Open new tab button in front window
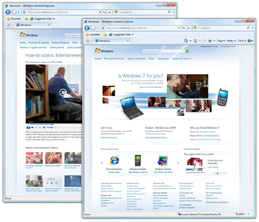The height and width of the screenshot is (222, 259). [x=134, y=41]
